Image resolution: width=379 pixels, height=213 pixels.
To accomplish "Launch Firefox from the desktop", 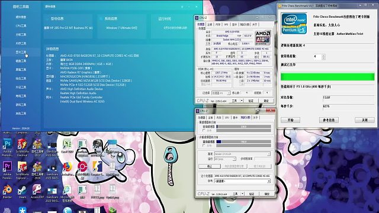I will 68,167.
